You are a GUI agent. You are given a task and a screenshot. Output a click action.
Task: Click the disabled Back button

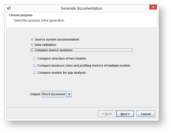[x=107, y=114]
